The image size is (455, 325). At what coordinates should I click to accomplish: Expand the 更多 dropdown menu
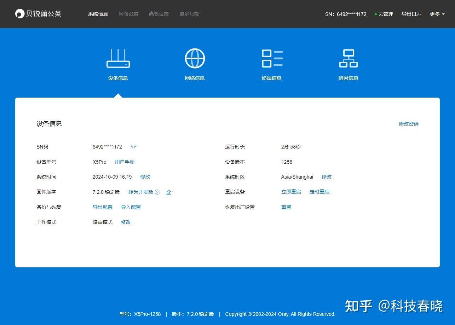437,14
